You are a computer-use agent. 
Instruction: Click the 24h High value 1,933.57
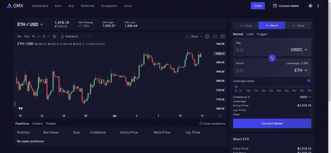pyautogui.click(x=109, y=26)
